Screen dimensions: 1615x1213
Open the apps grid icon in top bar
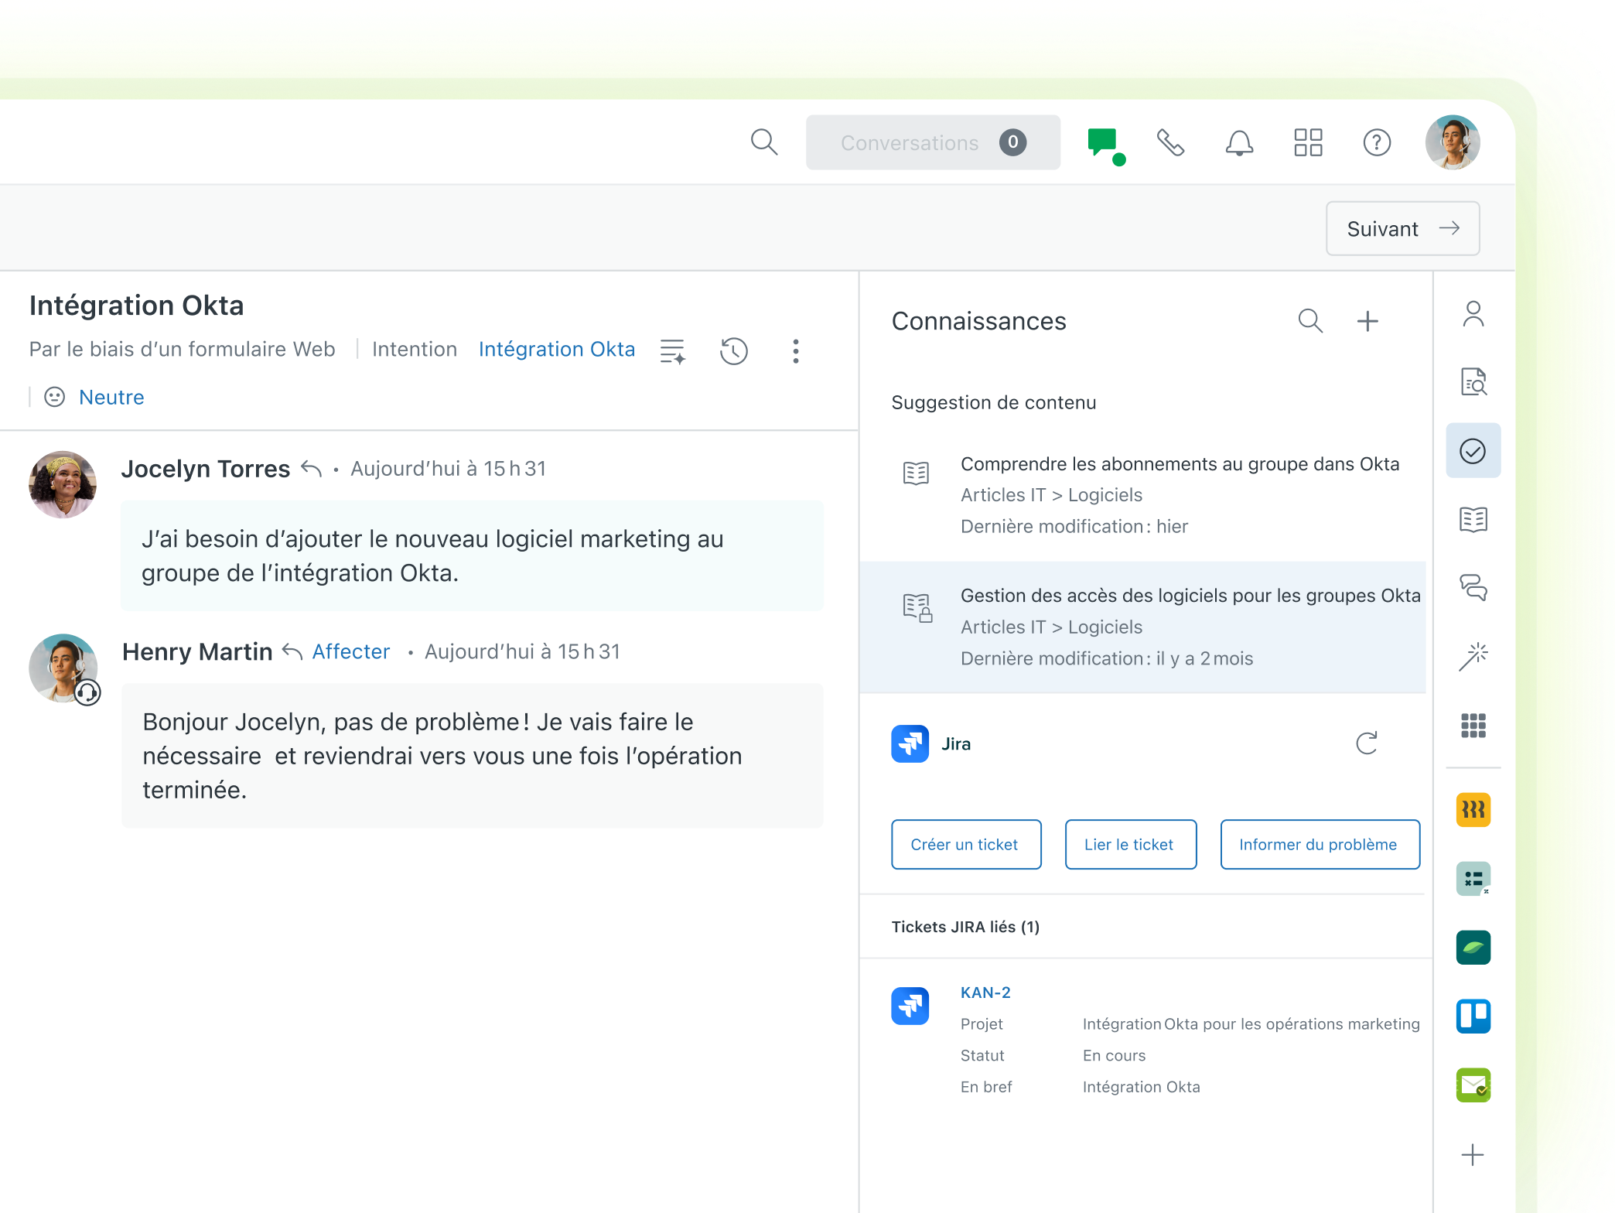tap(1308, 142)
